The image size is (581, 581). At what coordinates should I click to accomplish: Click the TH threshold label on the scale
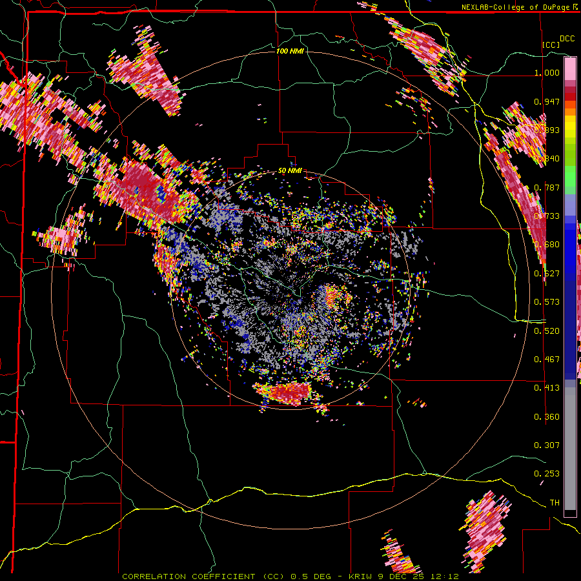click(x=555, y=503)
